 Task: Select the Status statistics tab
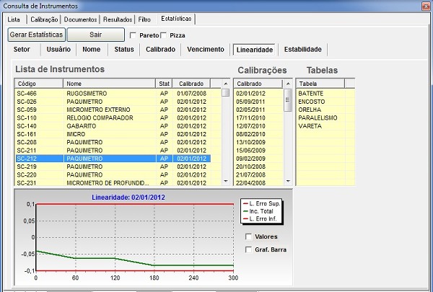point(124,50)
